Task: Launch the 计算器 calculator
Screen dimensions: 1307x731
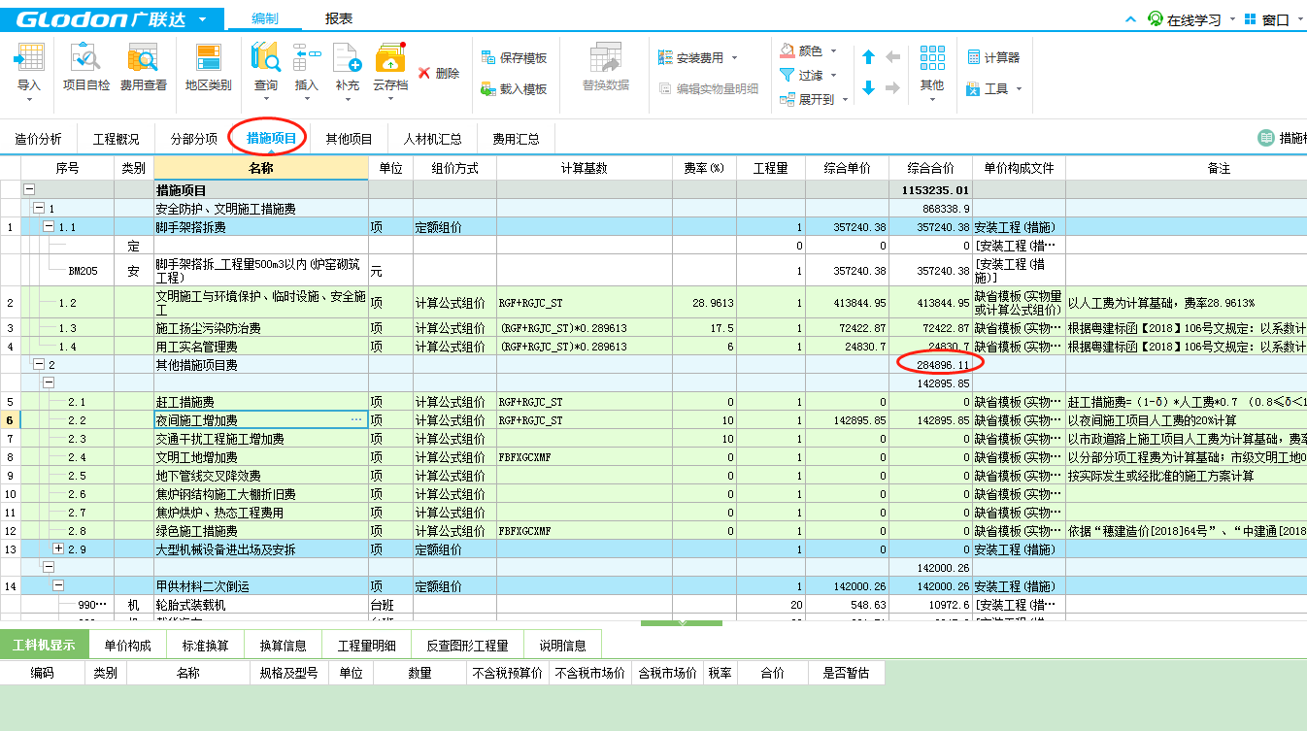Action: click(x=993, y=58)
